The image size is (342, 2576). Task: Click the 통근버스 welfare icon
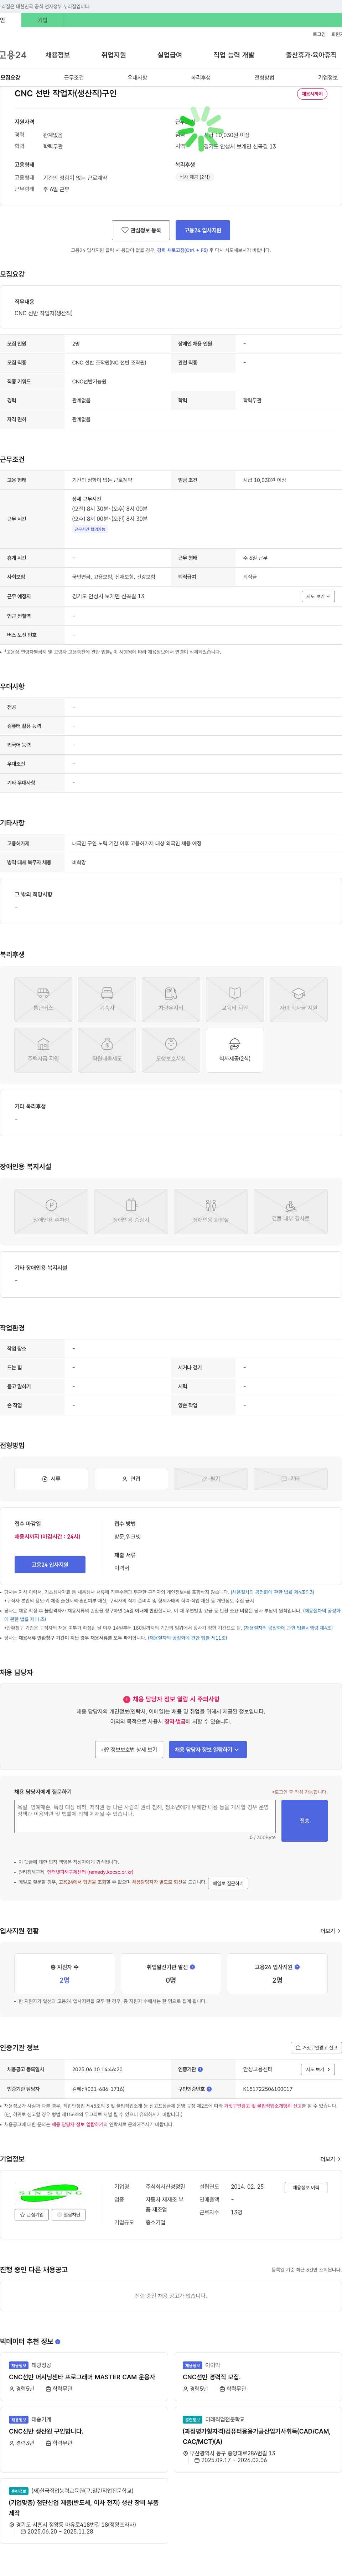tap(43, 998)
